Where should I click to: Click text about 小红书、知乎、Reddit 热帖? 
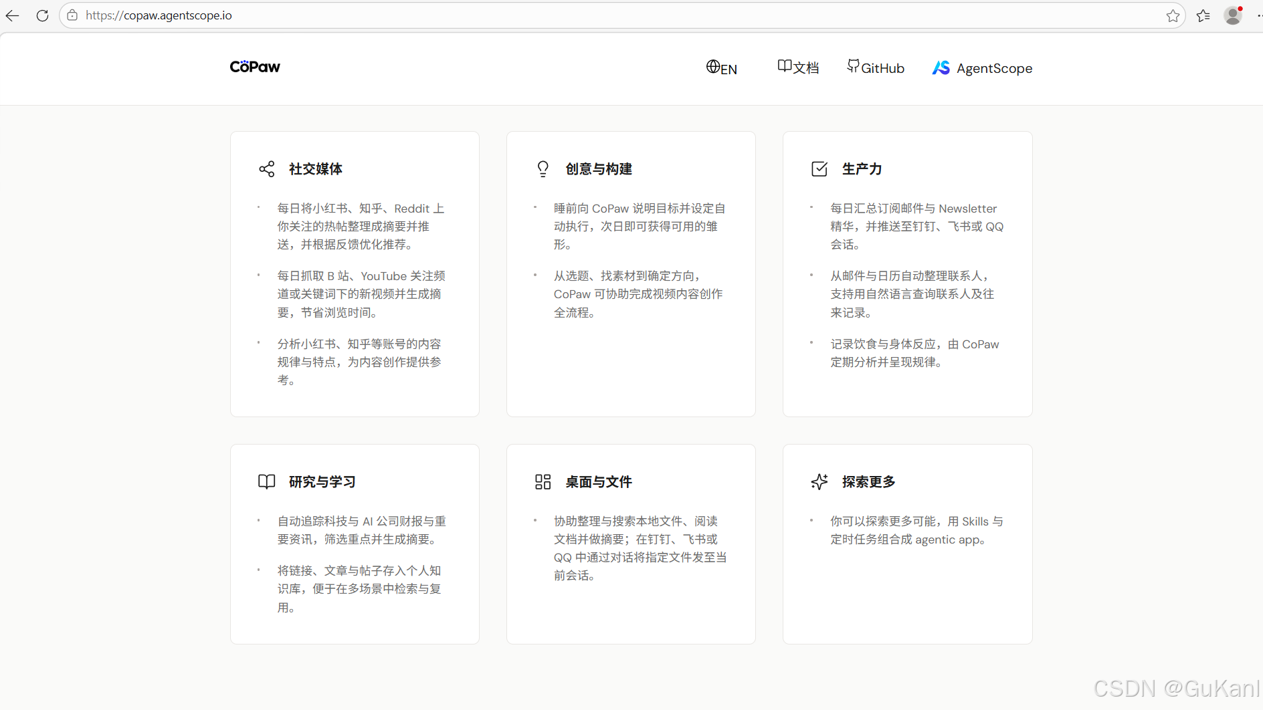point(361,227)
